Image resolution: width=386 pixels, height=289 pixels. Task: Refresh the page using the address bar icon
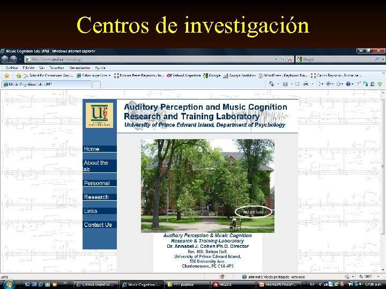[283, 59]
